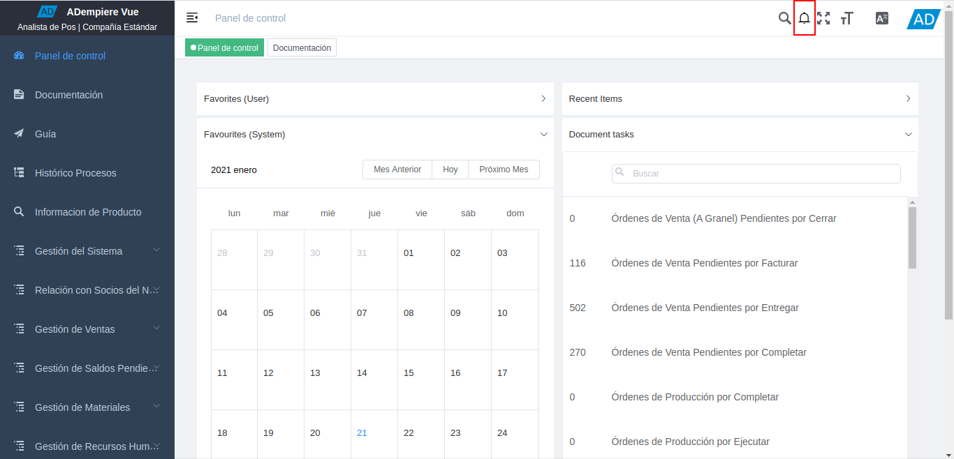Click the document tasks scrollbar
The width and height of the screenshot is (954, 459).
[x=912, y=237]
